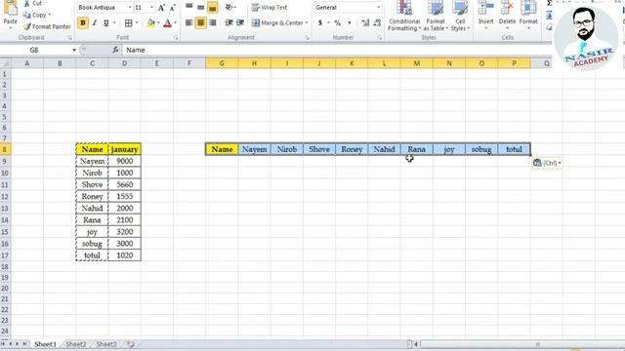Switch to Sheet2 tab
Screen dimensions: 625x351
click(76, 344)
